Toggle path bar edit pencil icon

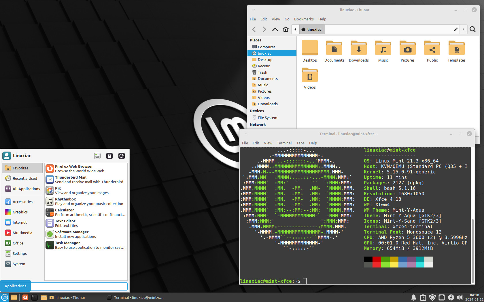tap(456, 29)
